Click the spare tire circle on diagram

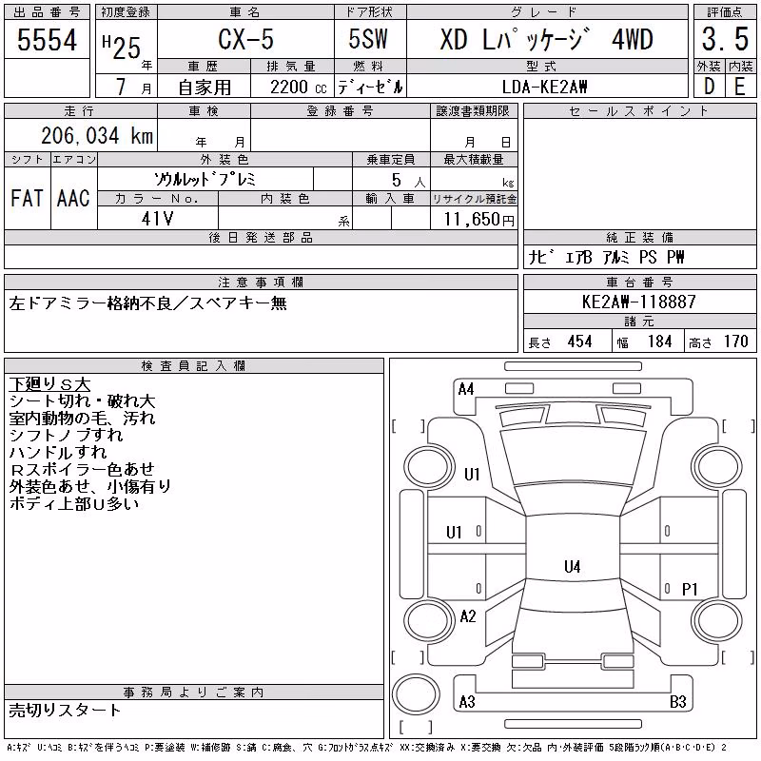416,694
